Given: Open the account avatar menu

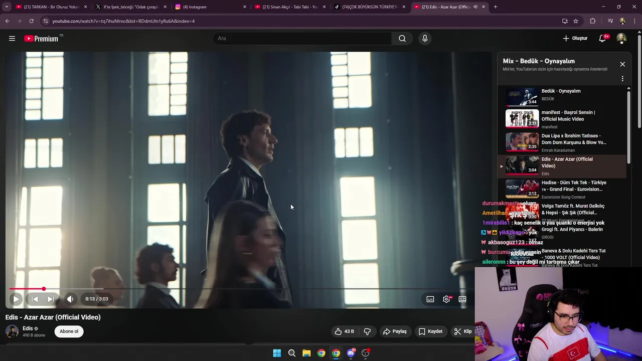Looking at the screenshot, I should [621, 39].
